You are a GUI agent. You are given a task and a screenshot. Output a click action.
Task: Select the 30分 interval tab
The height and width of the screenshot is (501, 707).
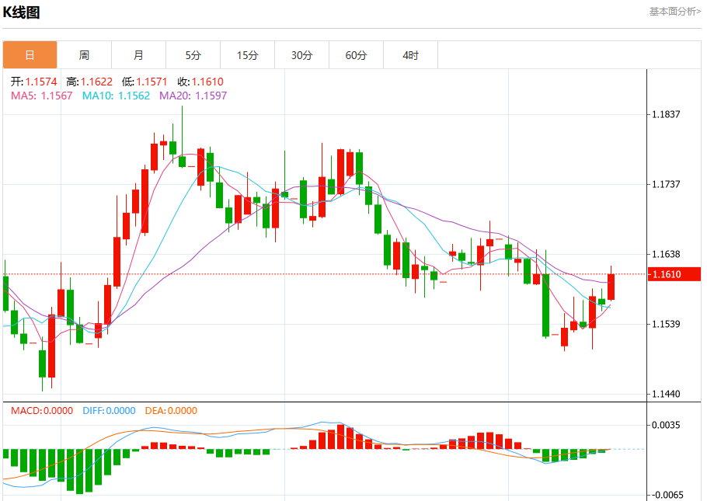point(301,55)
